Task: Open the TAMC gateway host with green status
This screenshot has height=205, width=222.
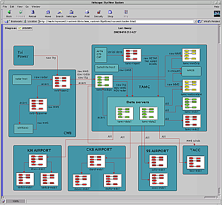Action: [x=104, y=81]
